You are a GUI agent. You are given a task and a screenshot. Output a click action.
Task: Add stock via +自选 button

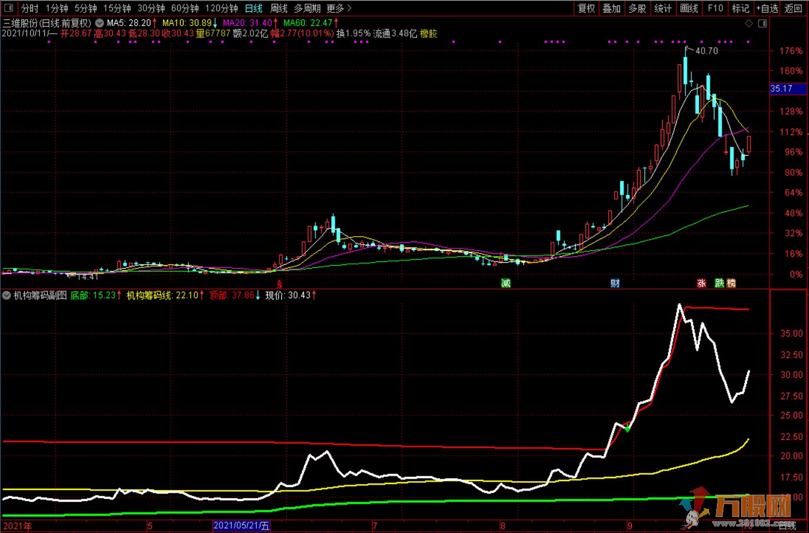[767, 8]
